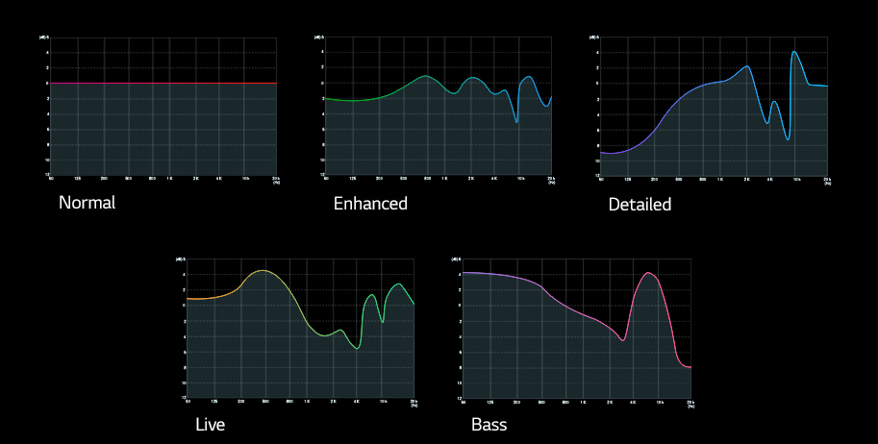Click the (dB) axis label above Bass graph
Image resolution: width=878 pixels, height=444 pixels.
(456, 259)
